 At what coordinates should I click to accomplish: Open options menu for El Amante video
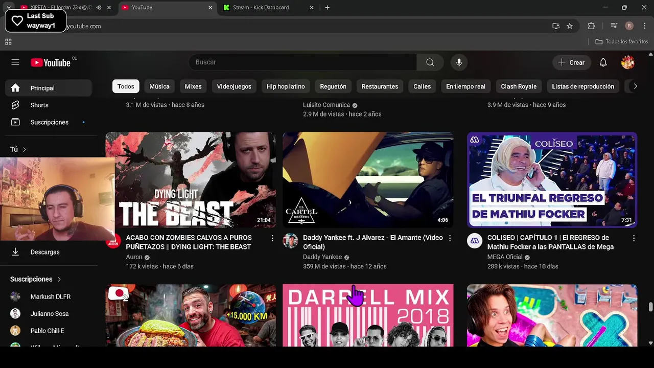click(450, 239)
